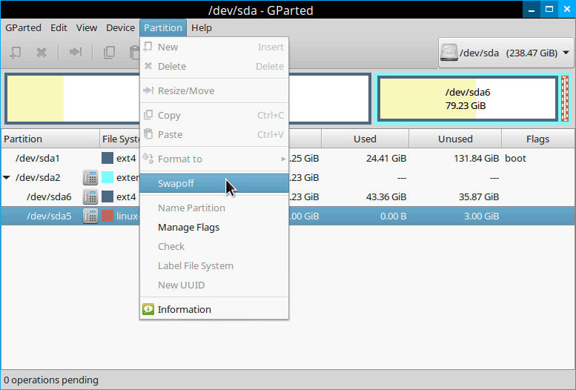Expand the Format to submenu arrow
The width and height of the screenshot is (576, 390).
[x=283, y=159]
